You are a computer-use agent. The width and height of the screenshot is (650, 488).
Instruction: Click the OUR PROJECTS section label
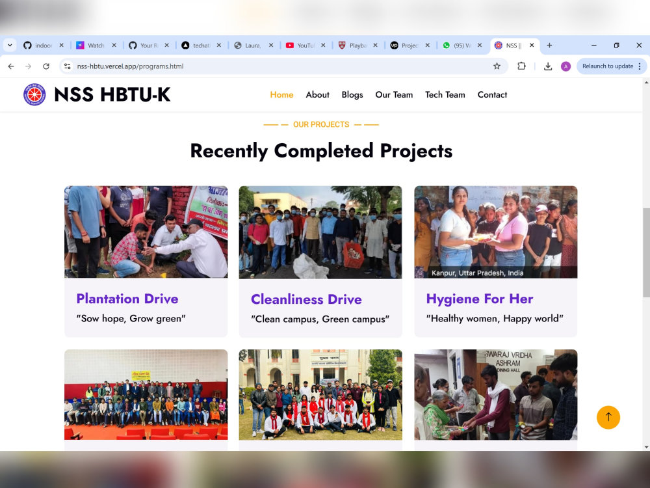point(321,124)
